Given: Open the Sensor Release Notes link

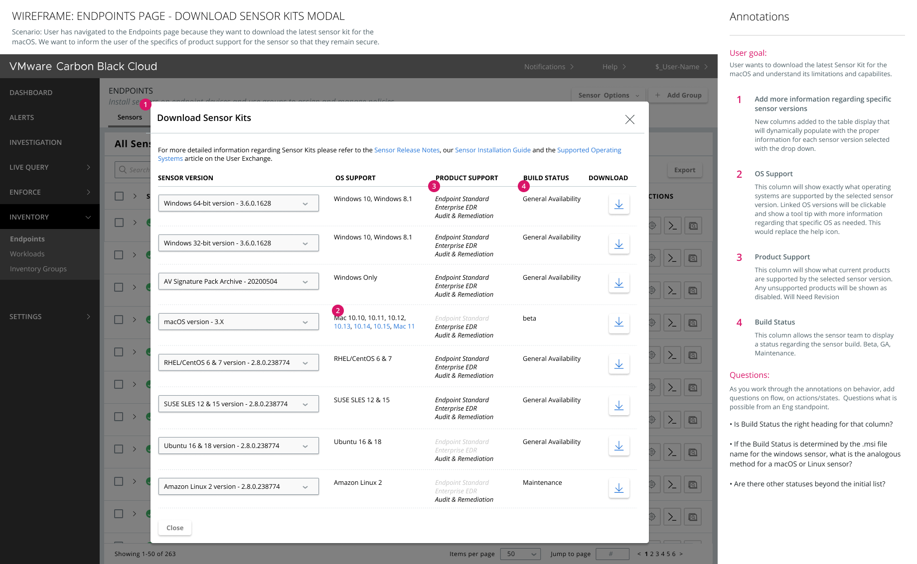Looking at the screenshot, I should coord(407,150).
